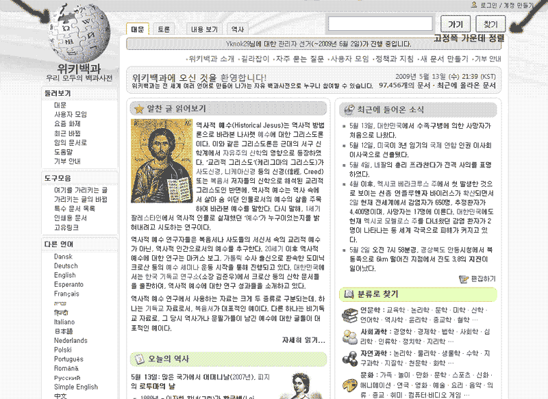
Task: Switch to the Deutsch language version
Action: click(x=66, y=266)
